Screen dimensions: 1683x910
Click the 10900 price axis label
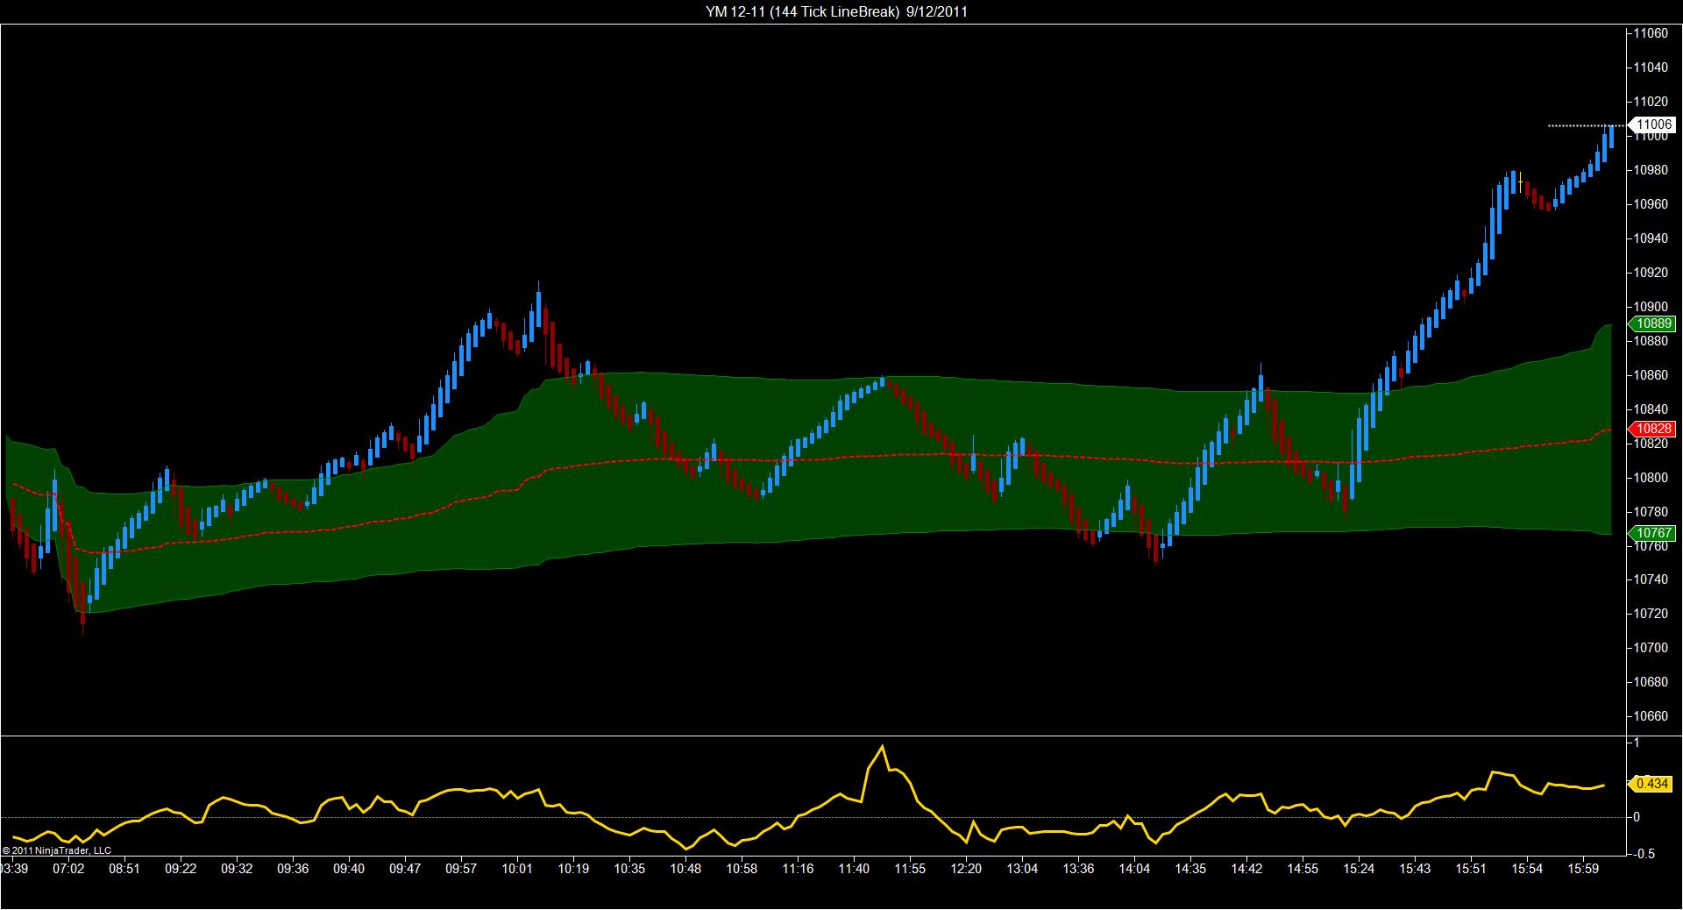(x=1650, y=307)
